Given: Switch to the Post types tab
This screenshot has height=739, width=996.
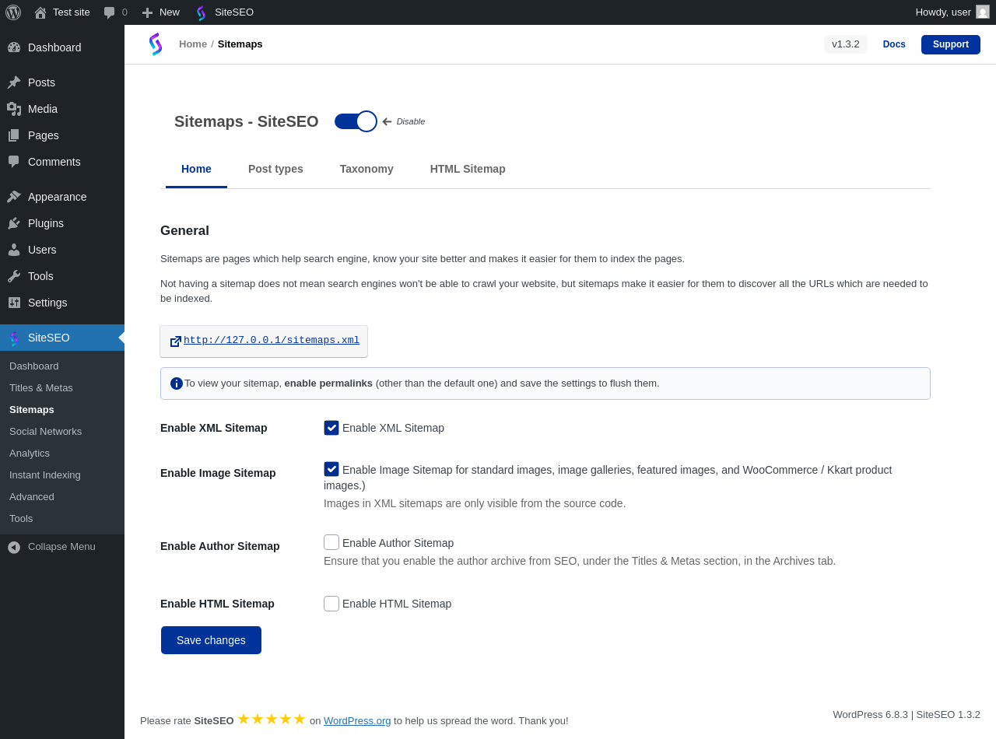Looking at the screenshot, I should click(x=275, y=169).
